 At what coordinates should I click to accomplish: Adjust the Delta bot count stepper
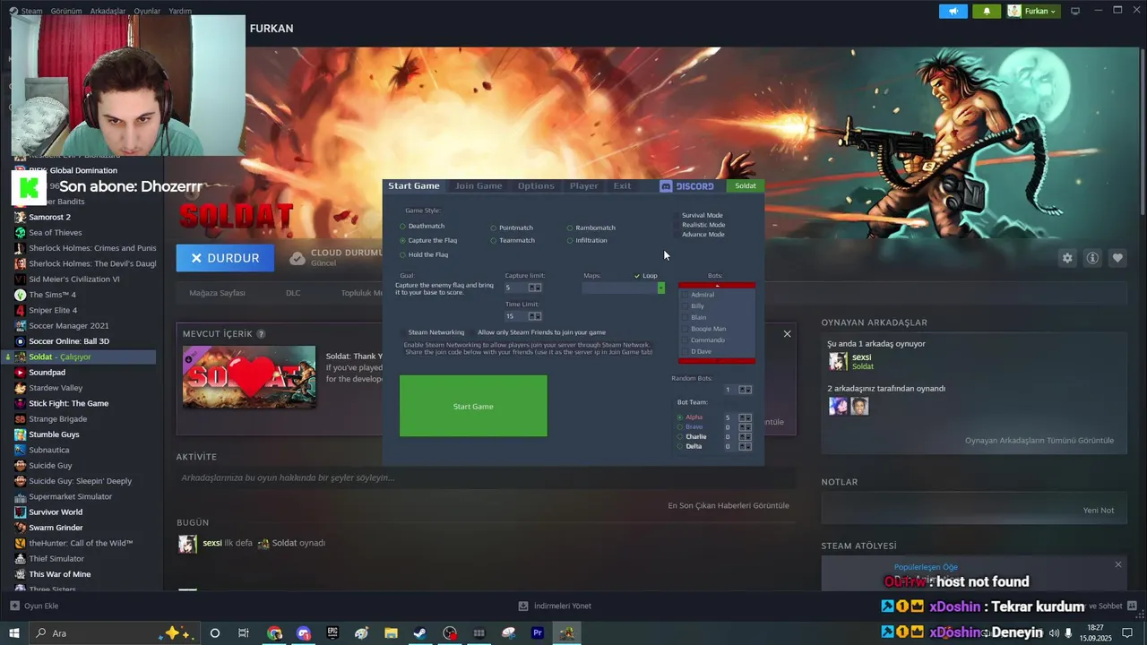(745, 446)
